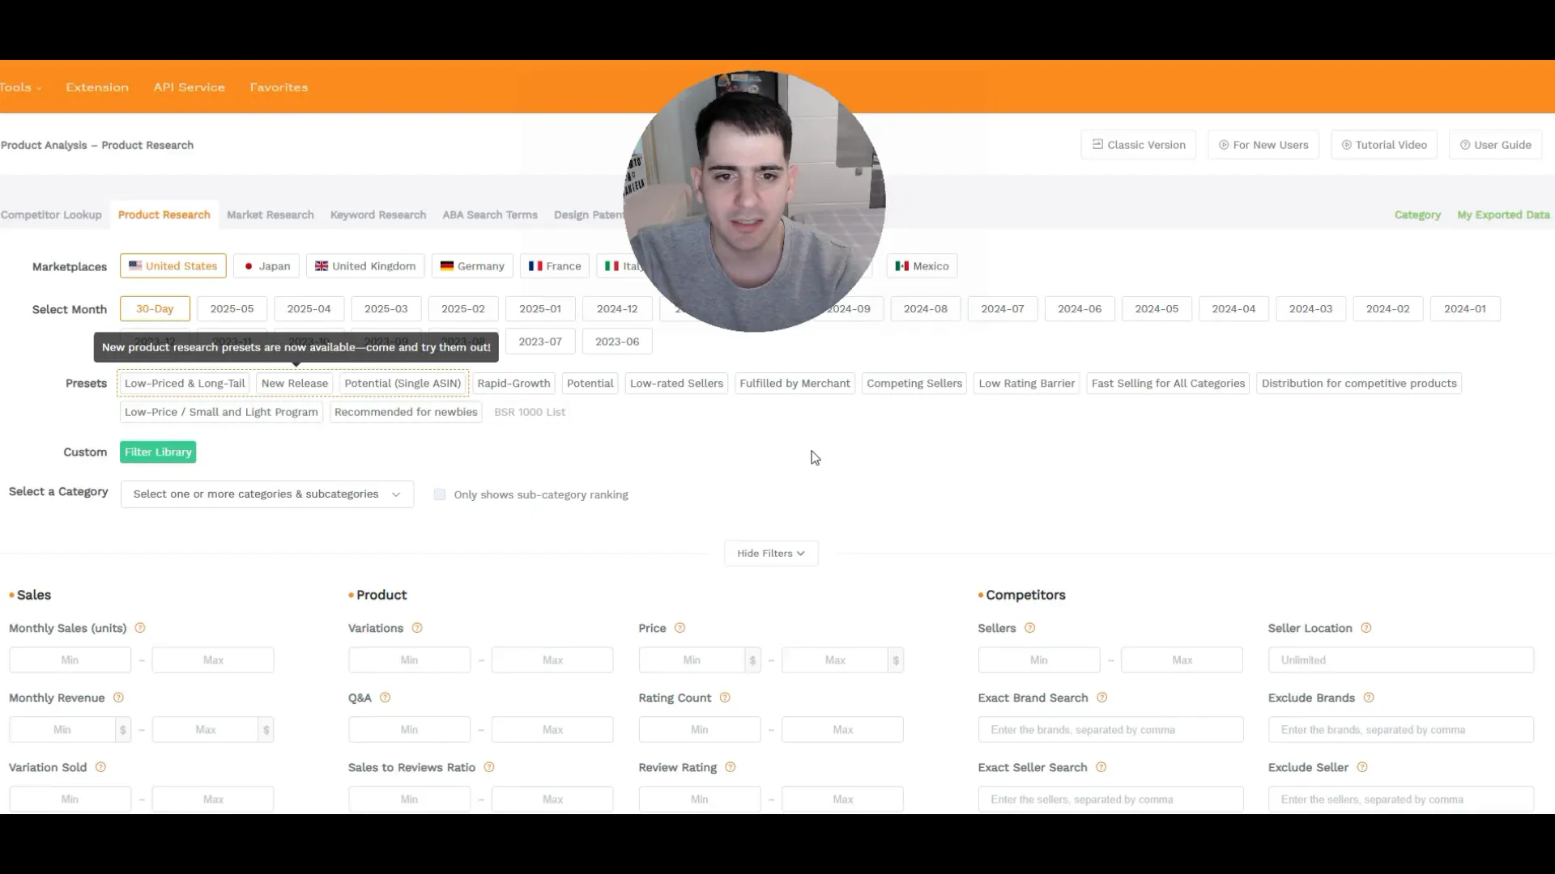The height and width of the screenshot is (874, 1555).
Task: Select the 2025-05 month option
Action: (232, 309)
